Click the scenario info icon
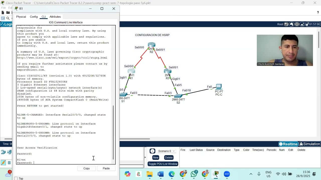Image resolution: width=321 pixels, height=180 pixels. pyautogui.click(x=152, y=151)
